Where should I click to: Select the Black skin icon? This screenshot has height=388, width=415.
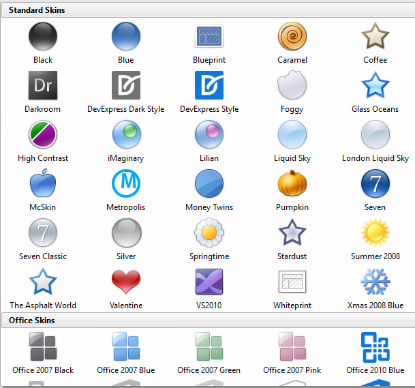(43, 36)
